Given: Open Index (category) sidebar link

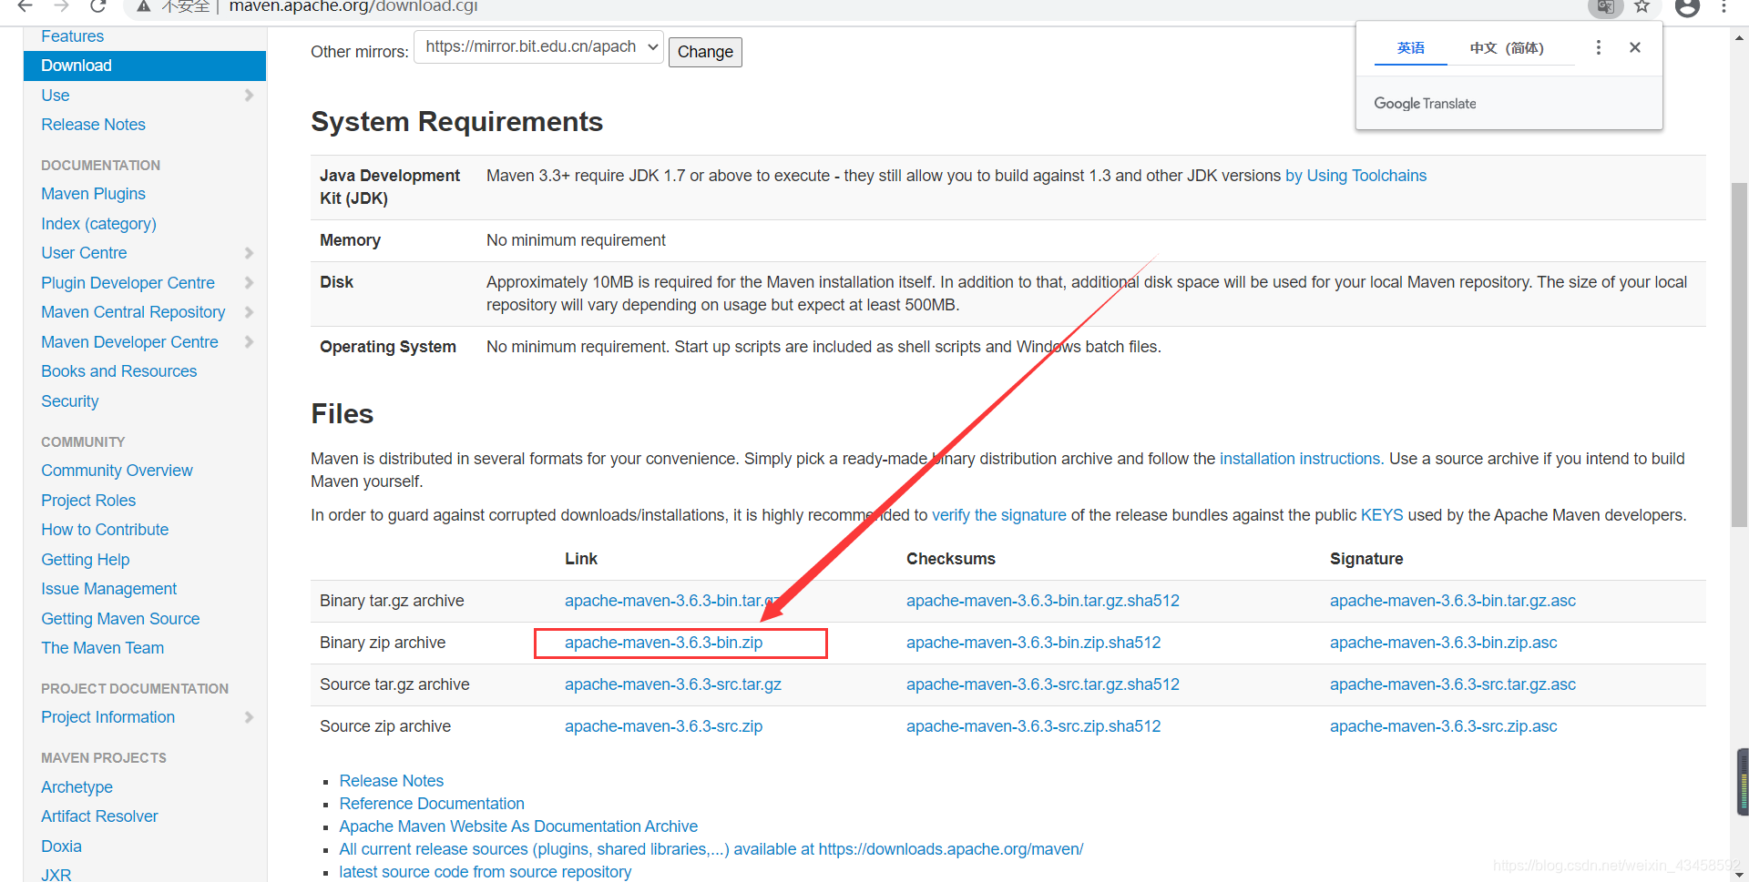Looking at the screenshot, I should click(98, 224).
